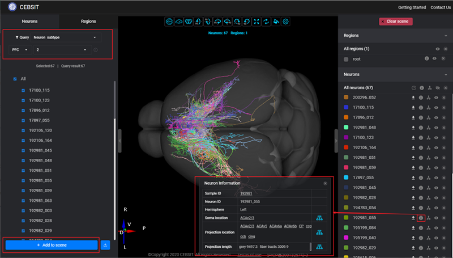The width and height of the screenshot is (453, 258).
Task: Open the PFC type dropdown
Action: 19,50
